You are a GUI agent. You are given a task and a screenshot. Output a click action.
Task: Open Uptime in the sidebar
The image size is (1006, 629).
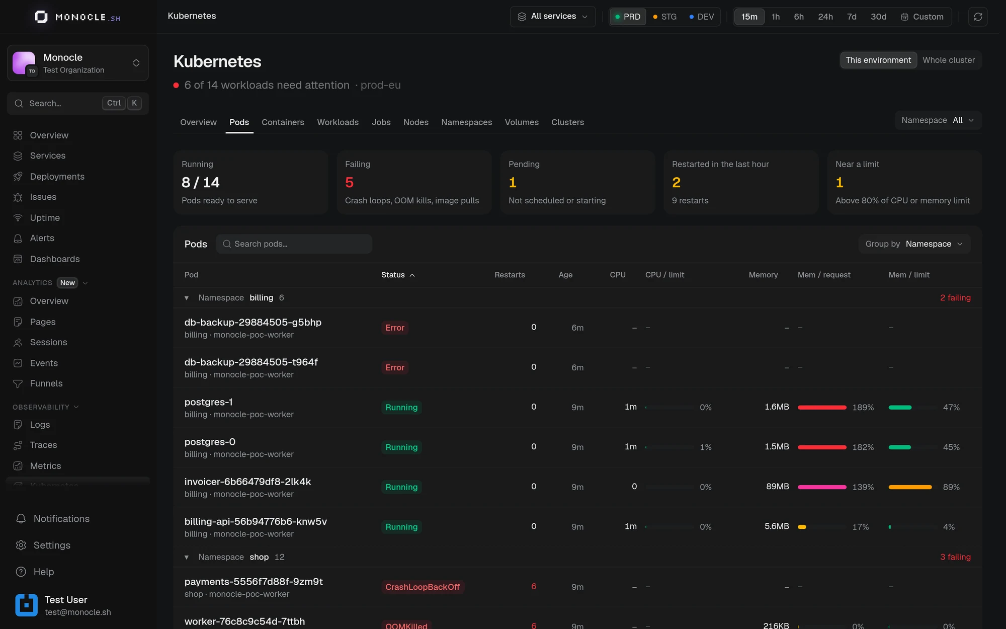point(78,218)
